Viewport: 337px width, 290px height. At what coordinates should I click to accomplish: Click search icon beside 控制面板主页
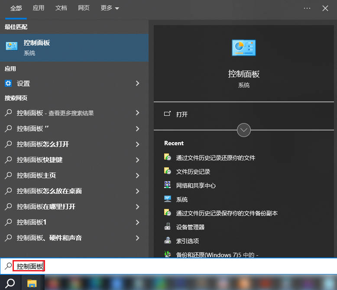coord(8,175)
